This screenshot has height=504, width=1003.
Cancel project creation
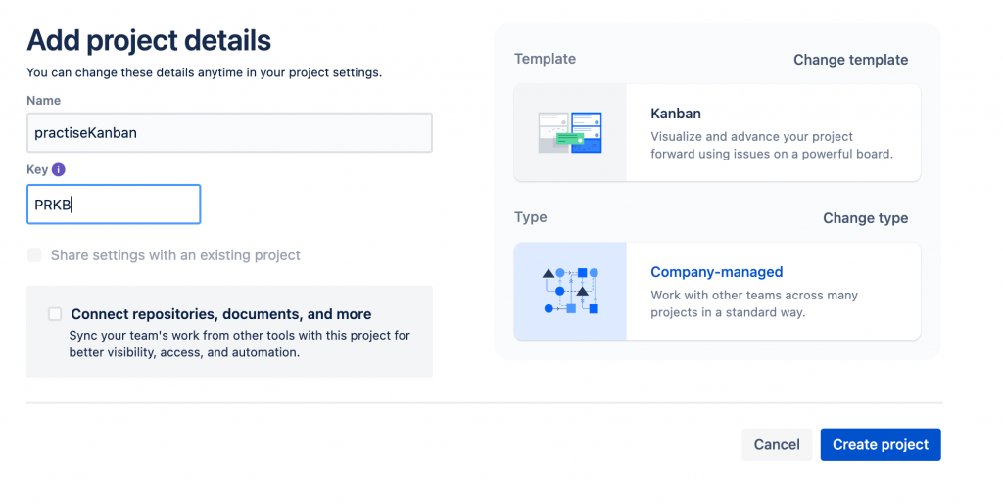tap(777, 444)
